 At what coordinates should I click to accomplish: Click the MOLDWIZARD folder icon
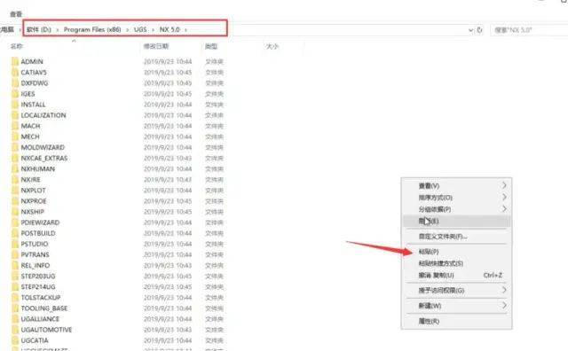point(15,147)
